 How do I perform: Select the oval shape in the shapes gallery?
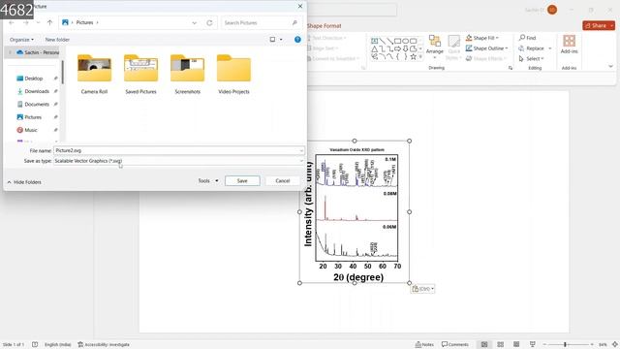pyautogui.click(x=405, y=41)
